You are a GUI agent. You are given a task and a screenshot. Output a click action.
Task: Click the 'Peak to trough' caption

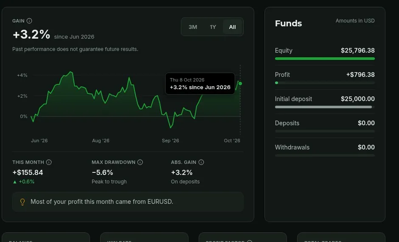pyautogui.click(x=109, y=182)
